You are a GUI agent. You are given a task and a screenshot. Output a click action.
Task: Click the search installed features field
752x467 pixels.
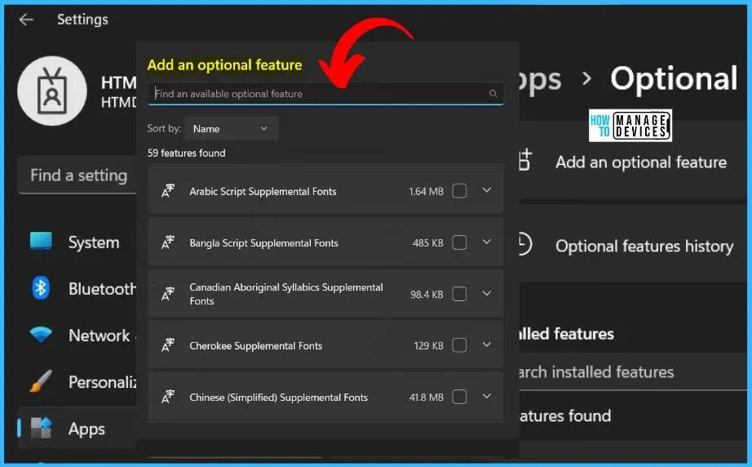[633, 372]
